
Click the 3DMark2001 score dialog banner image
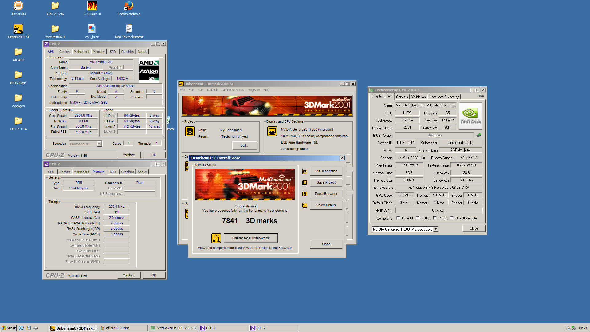[x=245, y=184]
